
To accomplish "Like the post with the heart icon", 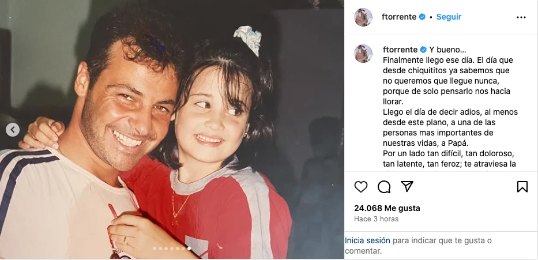I will tap(360, 187).
